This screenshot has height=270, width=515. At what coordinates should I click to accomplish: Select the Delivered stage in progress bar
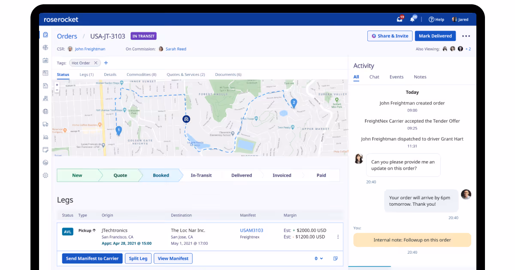click(242, 175)
